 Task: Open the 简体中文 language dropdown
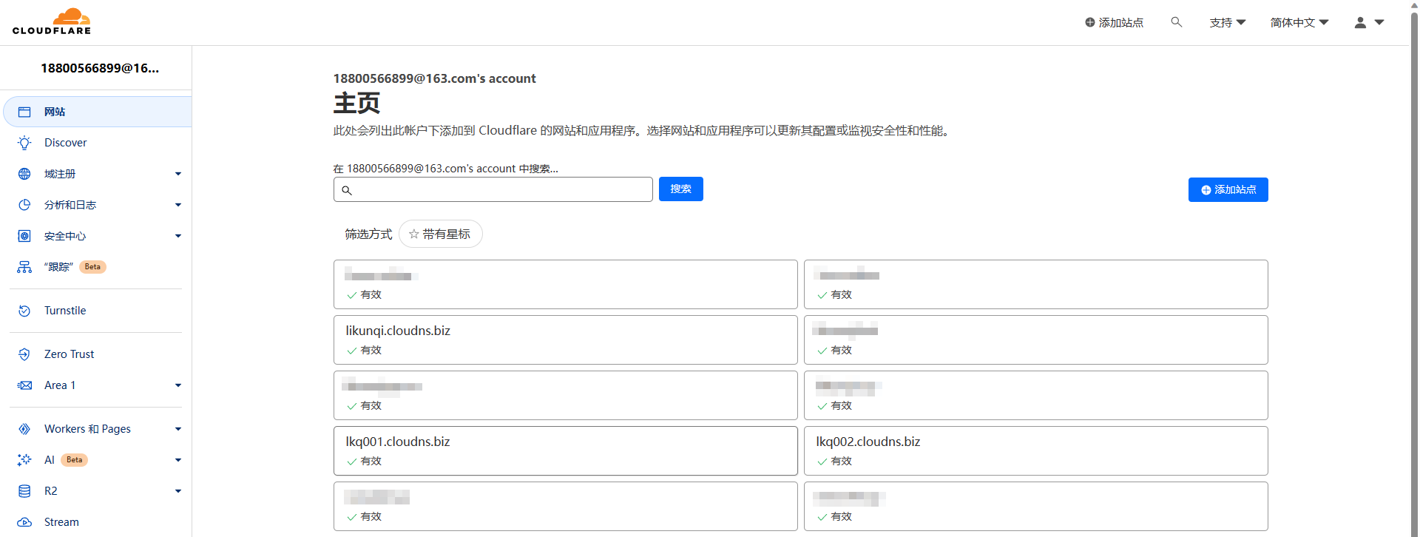tap(1299, 22)
